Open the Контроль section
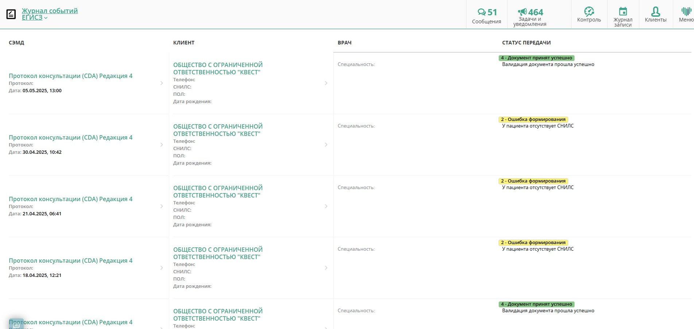The image size is (694, 329). coord(589,15)
